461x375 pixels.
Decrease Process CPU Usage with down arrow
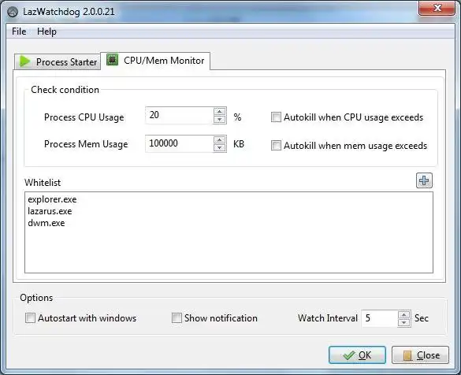(x=220, y=119)
